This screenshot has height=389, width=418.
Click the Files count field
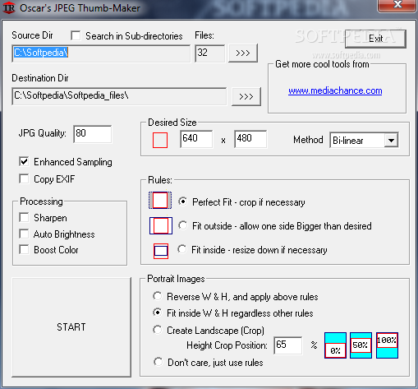click(x=209, y=53)
